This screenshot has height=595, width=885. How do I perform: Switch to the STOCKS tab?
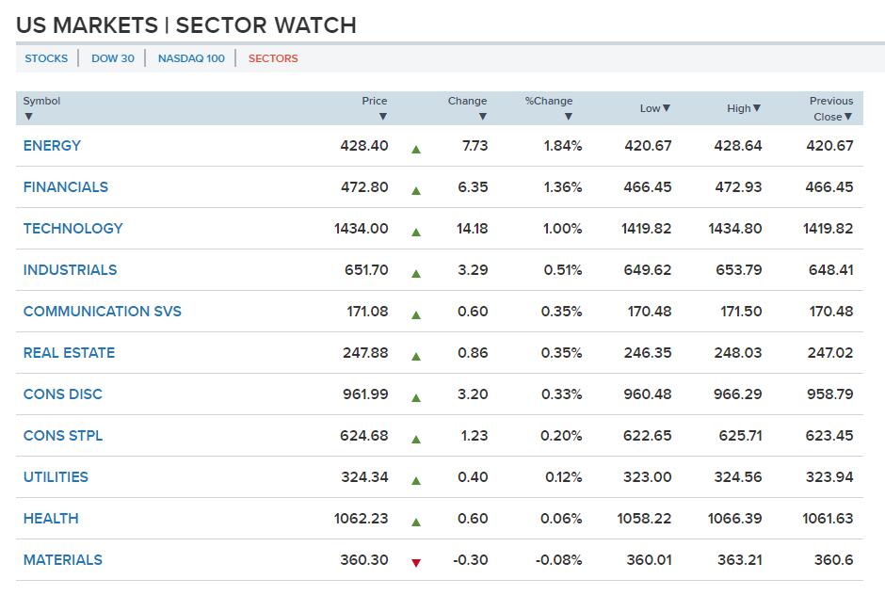pos(46,58)
